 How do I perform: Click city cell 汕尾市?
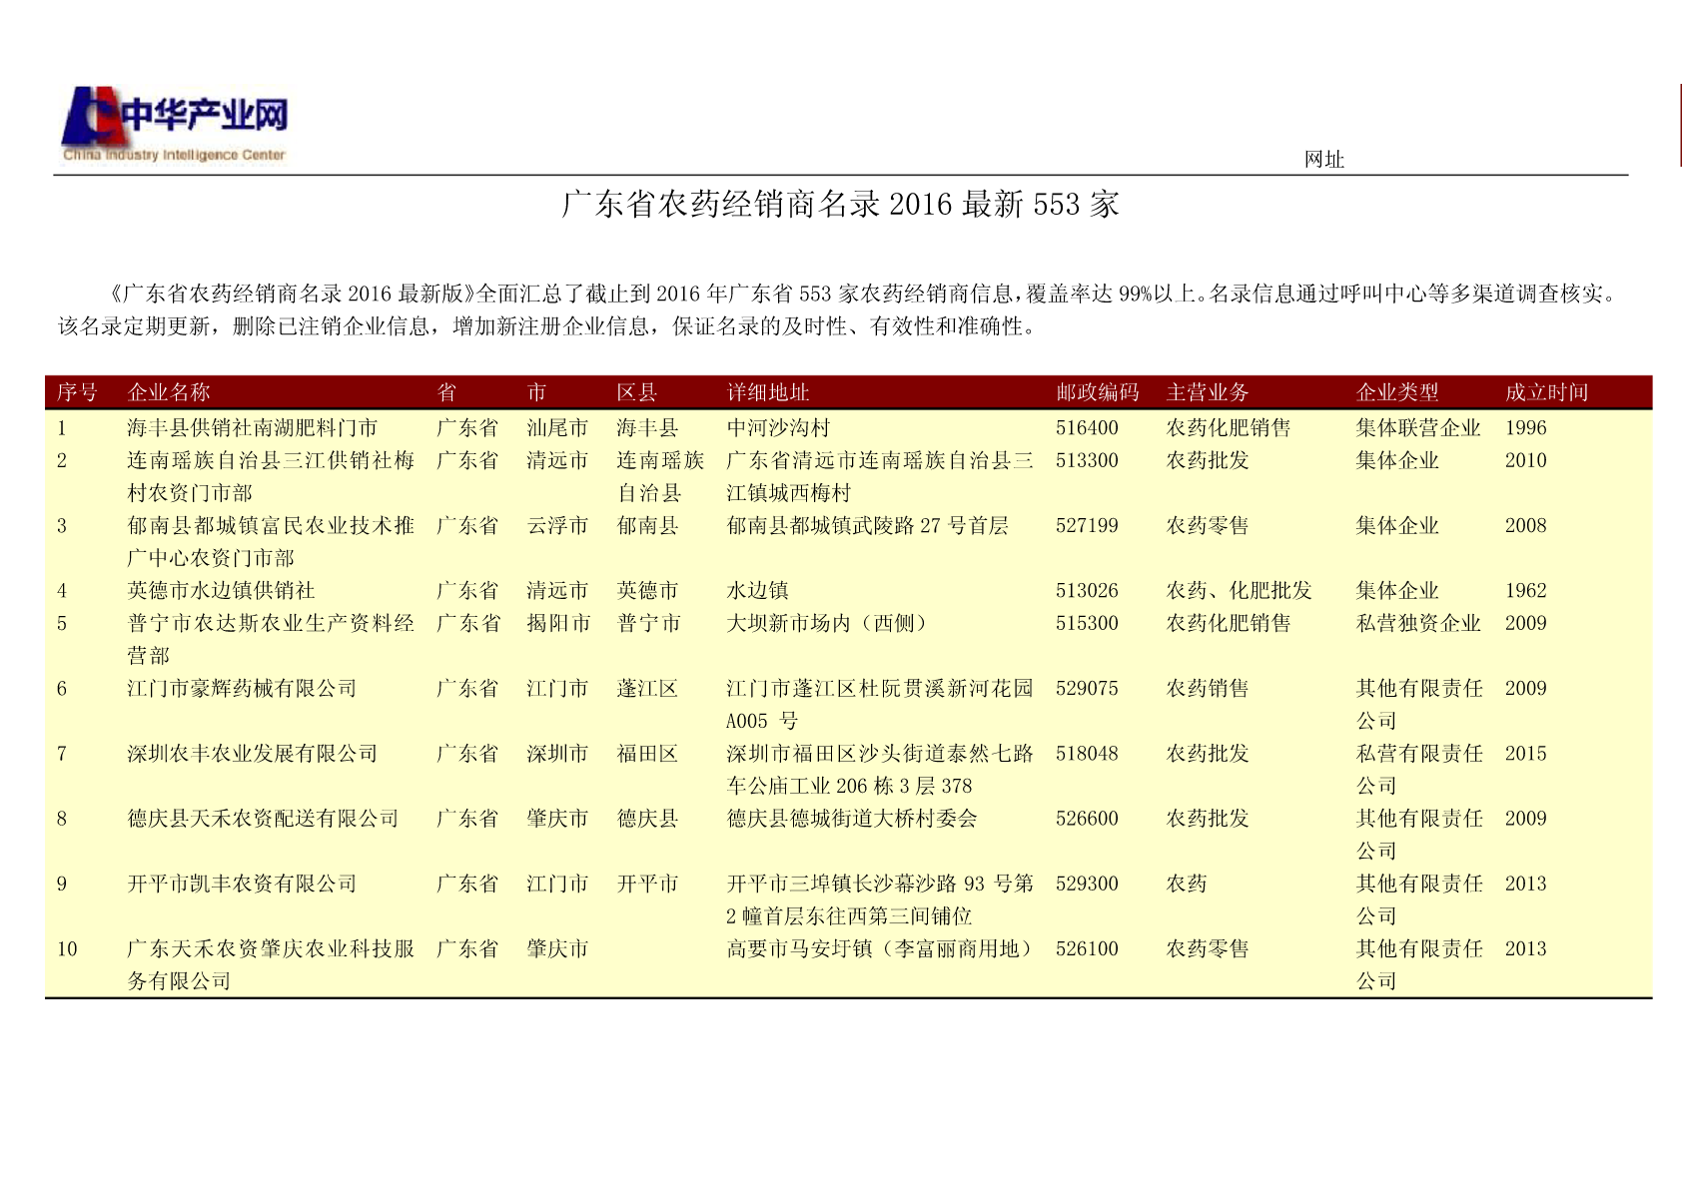pos(557,428)
